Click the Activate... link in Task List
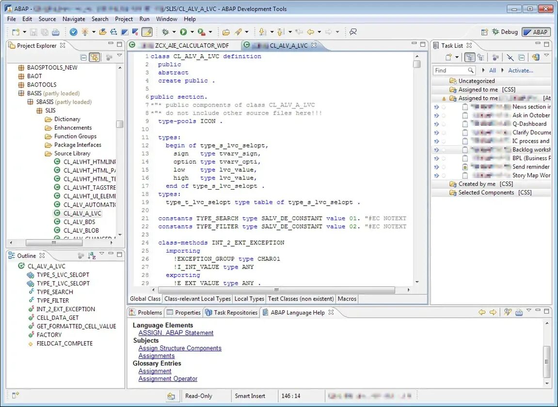The image size is (558, 407). (x=520, y=70)
